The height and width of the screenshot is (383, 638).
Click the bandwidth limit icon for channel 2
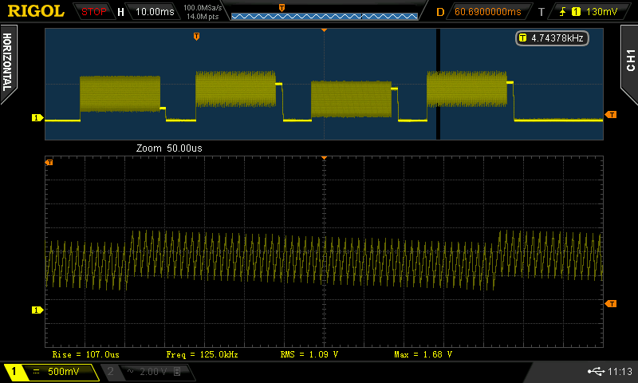pyautogui.click(x=177, y=372)
